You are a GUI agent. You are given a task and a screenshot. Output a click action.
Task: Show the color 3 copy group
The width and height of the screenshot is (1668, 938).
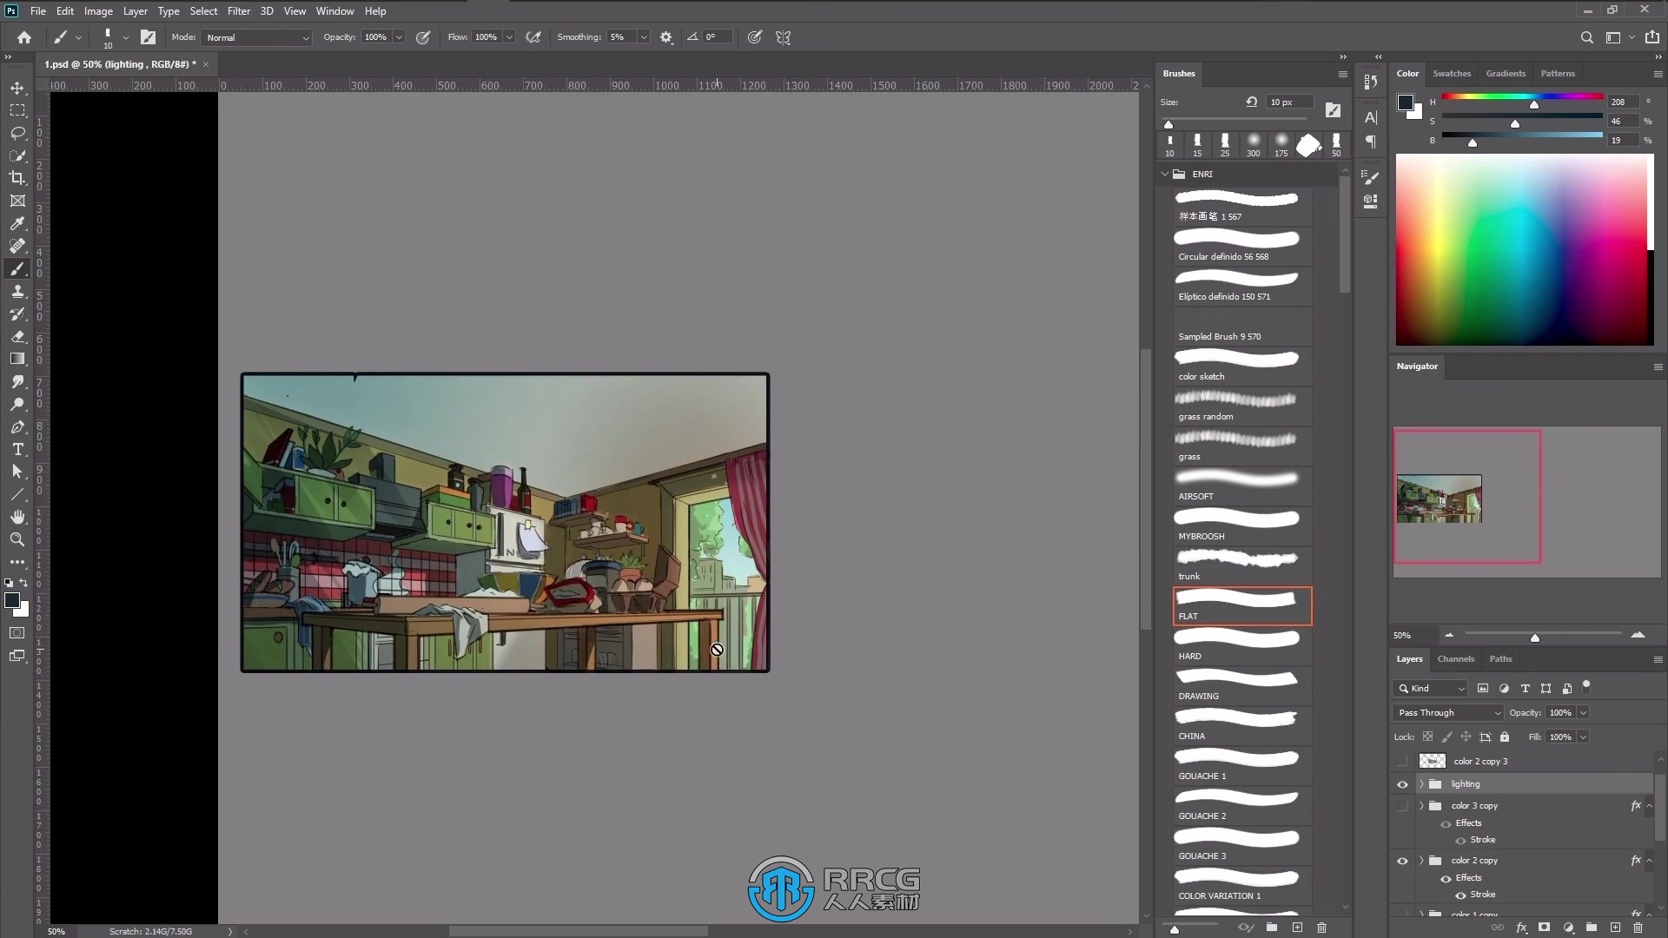[1402, 806]
